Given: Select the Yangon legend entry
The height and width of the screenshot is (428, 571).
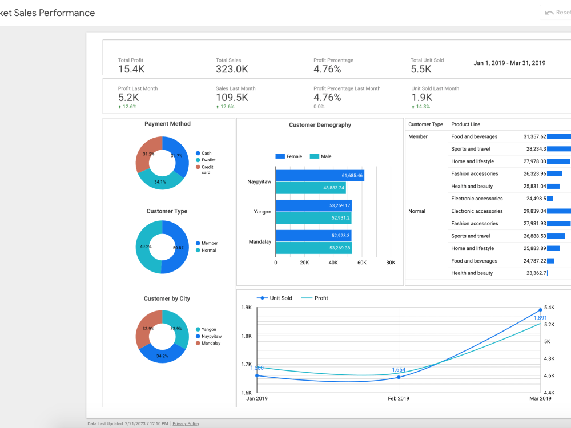Looking at the screenshot, I should pyautogui.click(x=206, y=329).
